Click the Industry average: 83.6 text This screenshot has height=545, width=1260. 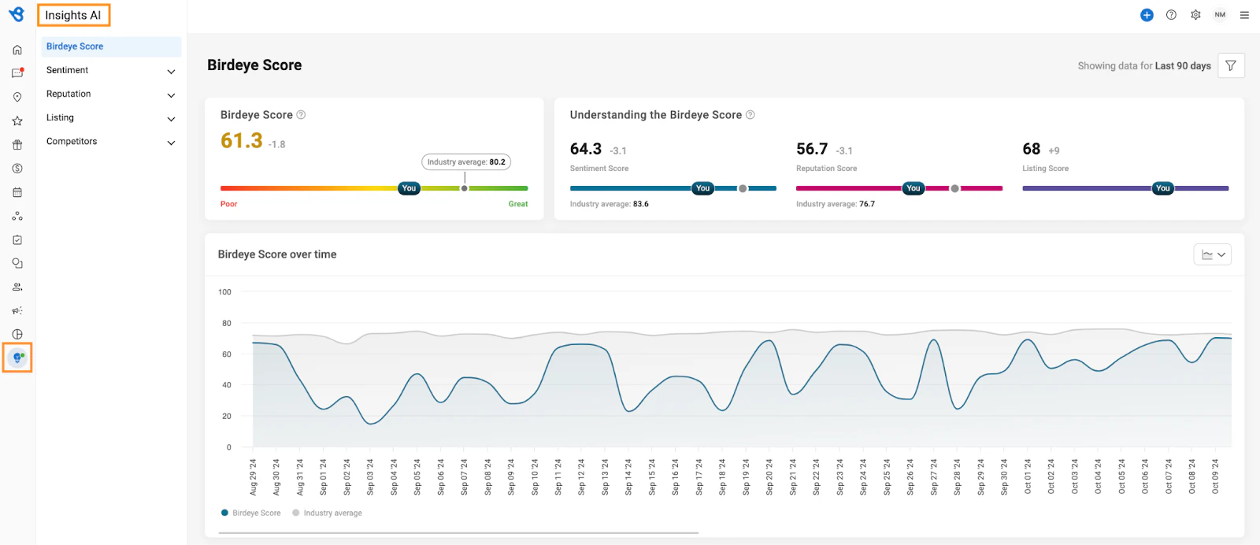[x=610, y=204]
